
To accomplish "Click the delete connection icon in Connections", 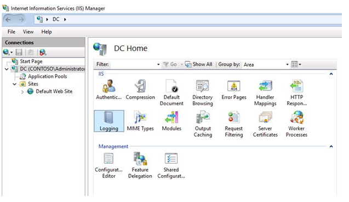I will pos(43,53).
